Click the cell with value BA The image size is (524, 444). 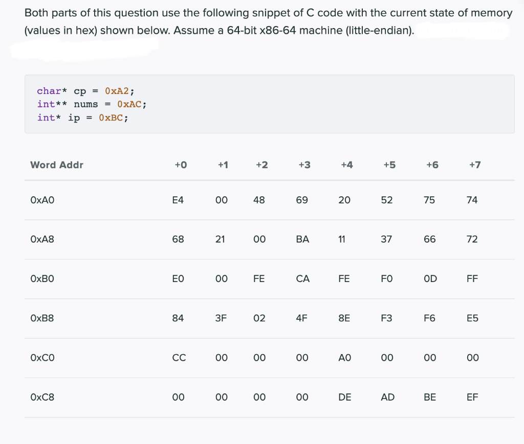(302, 239)
